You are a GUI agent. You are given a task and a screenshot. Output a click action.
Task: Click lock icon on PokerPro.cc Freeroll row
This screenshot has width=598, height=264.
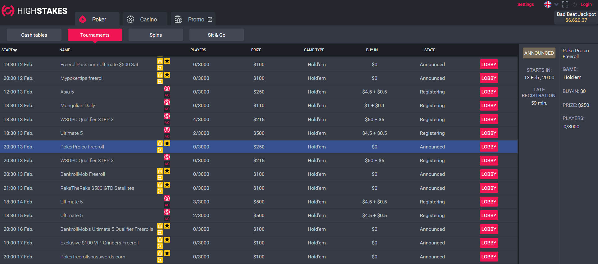coord(160,143)
